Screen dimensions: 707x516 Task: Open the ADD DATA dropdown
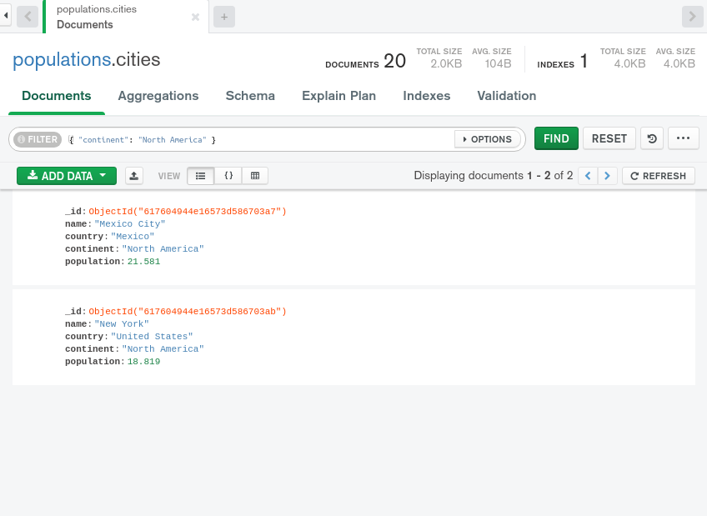(66, 176)
